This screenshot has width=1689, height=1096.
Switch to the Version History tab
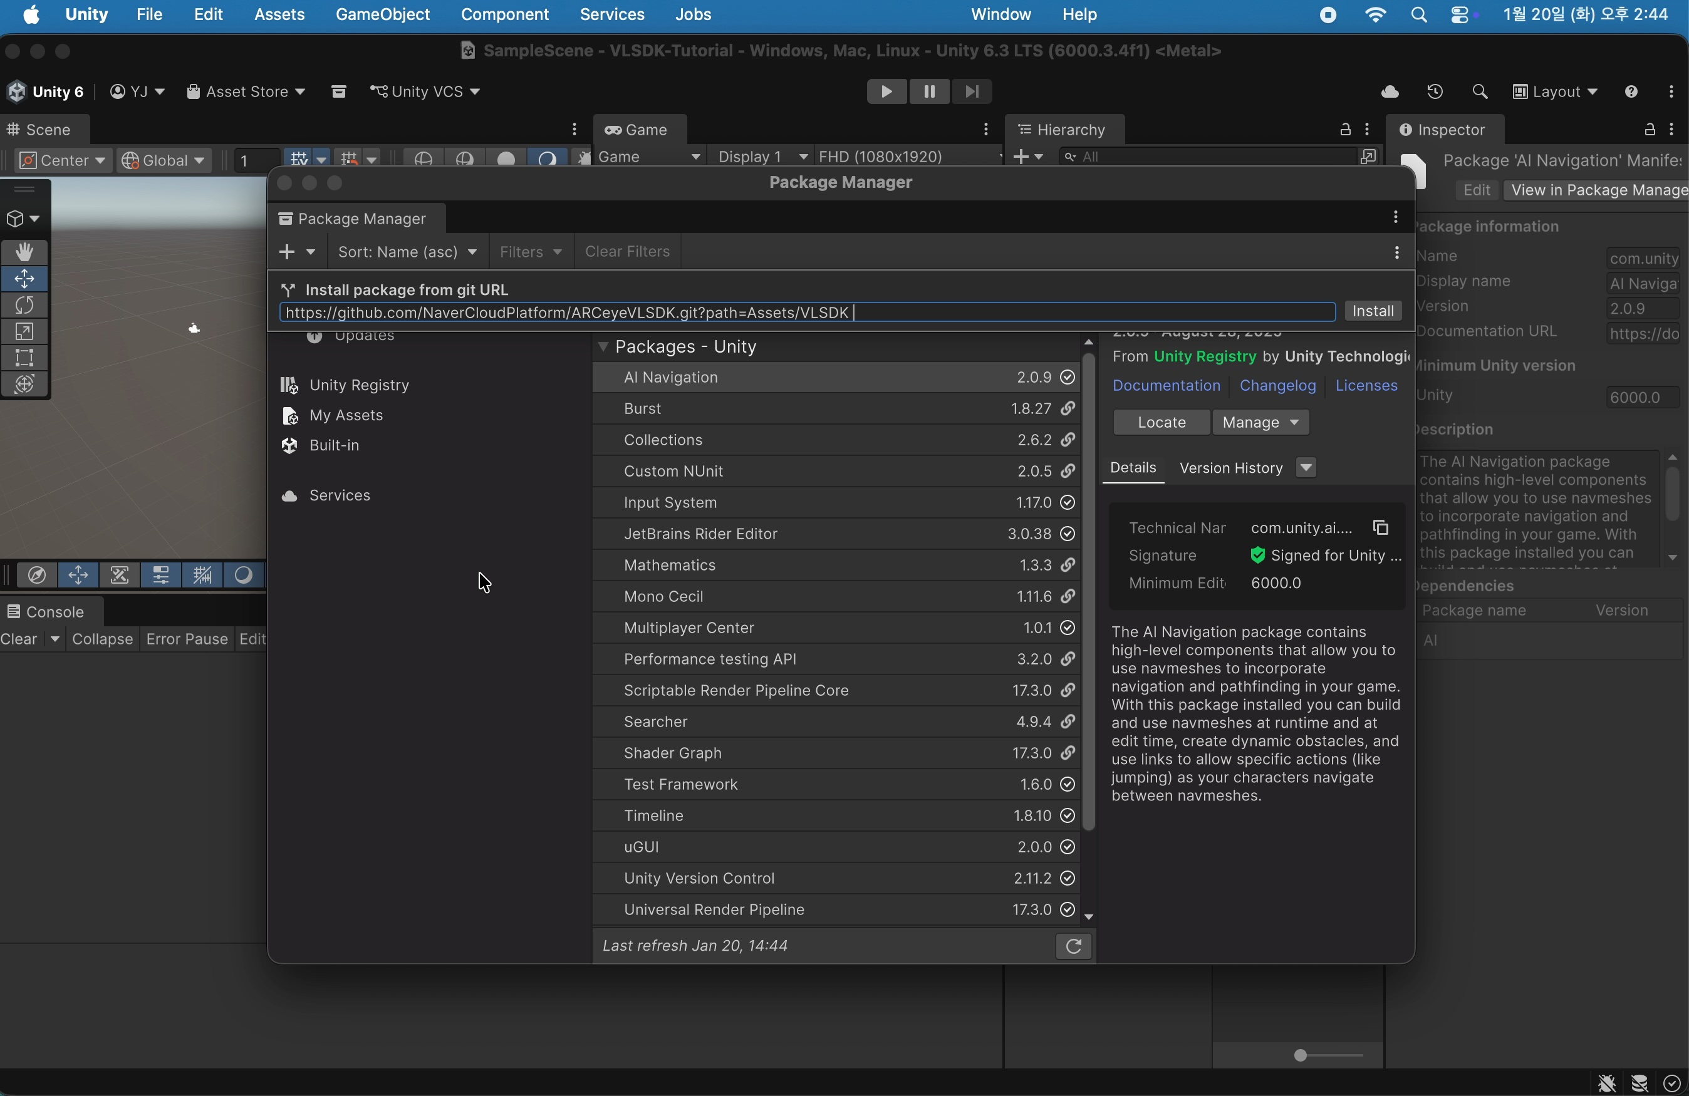1230,468
